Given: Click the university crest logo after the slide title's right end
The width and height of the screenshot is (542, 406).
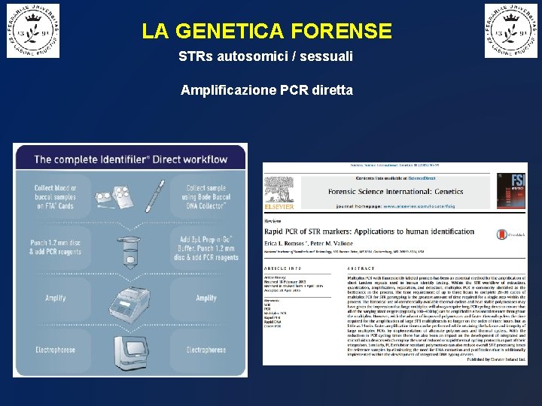Looking at the screenshot, I should click(x=511, y=31).
